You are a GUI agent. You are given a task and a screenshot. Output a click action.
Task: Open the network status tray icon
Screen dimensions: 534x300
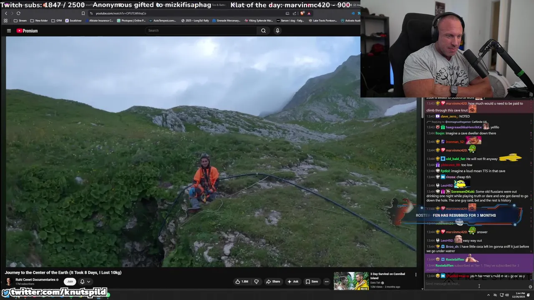[x=501, y=295]
